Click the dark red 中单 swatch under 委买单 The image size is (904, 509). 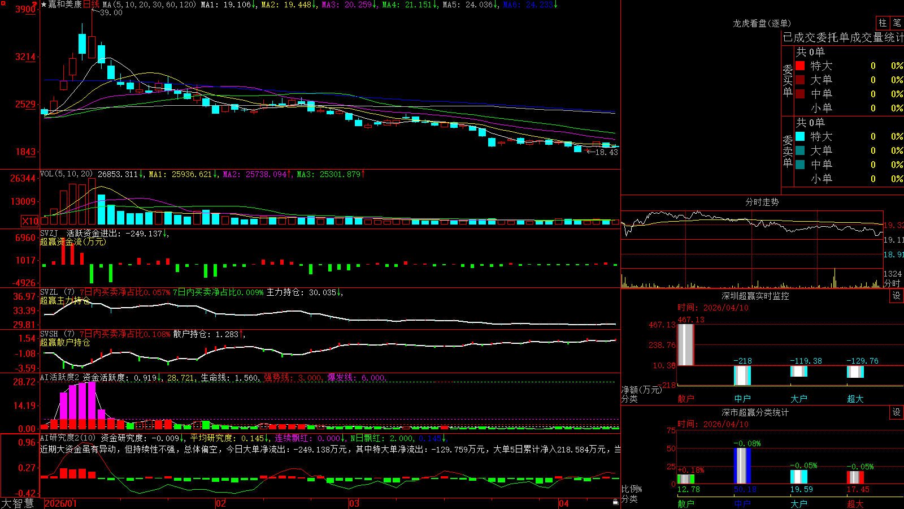point(800,94)
